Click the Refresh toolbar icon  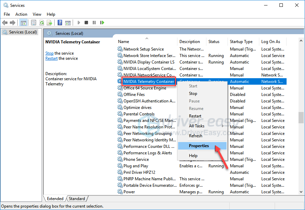pos(41,23)
